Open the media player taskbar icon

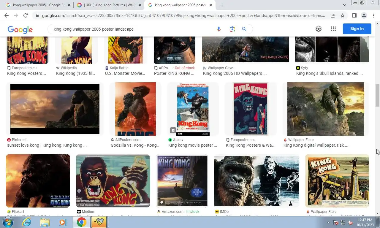[x=63, y=222]
